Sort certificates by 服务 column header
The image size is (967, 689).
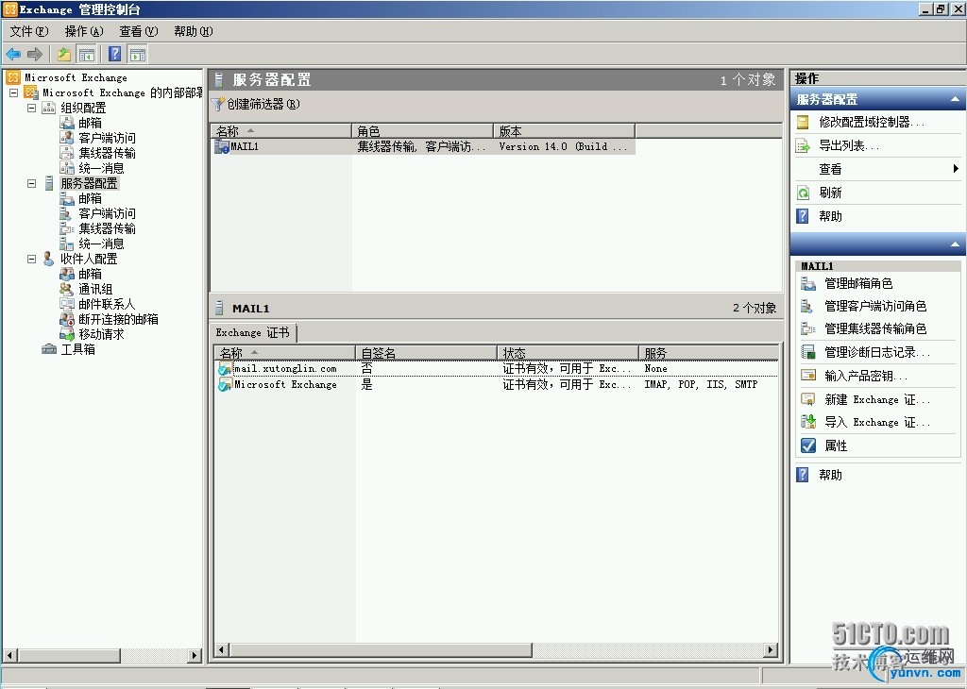coord(708,353)
